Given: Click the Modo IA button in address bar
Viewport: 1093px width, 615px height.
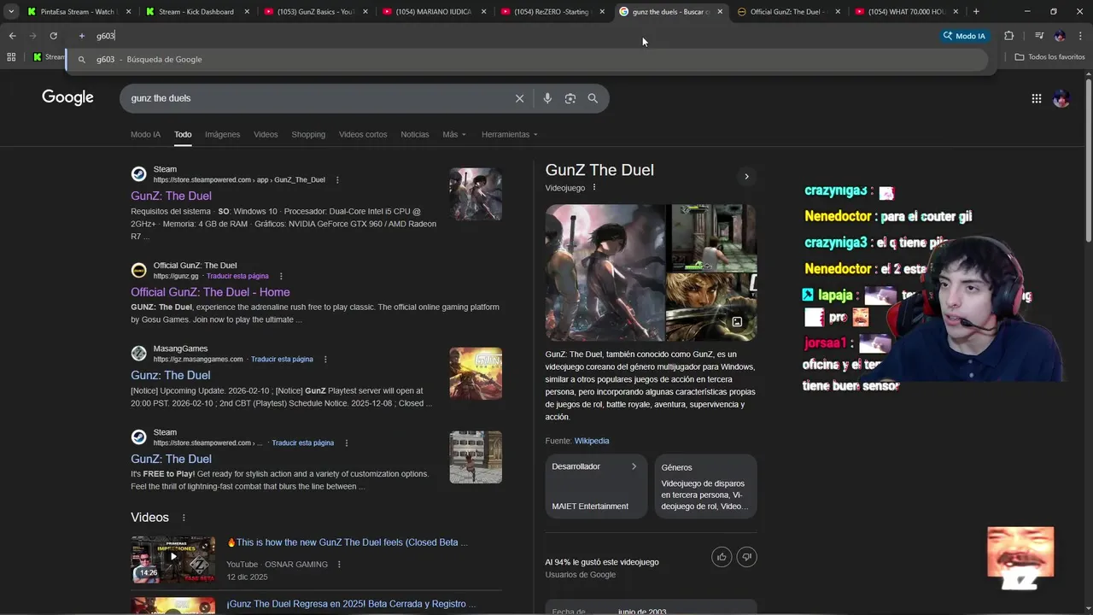Looking at the screenshot, I should click(964, 36).
